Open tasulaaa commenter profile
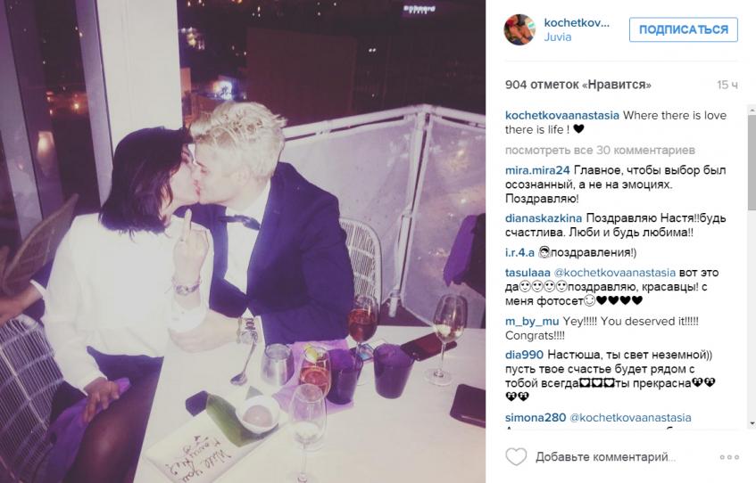This screenshot has height=483, width=756. [x=528, y=273]
